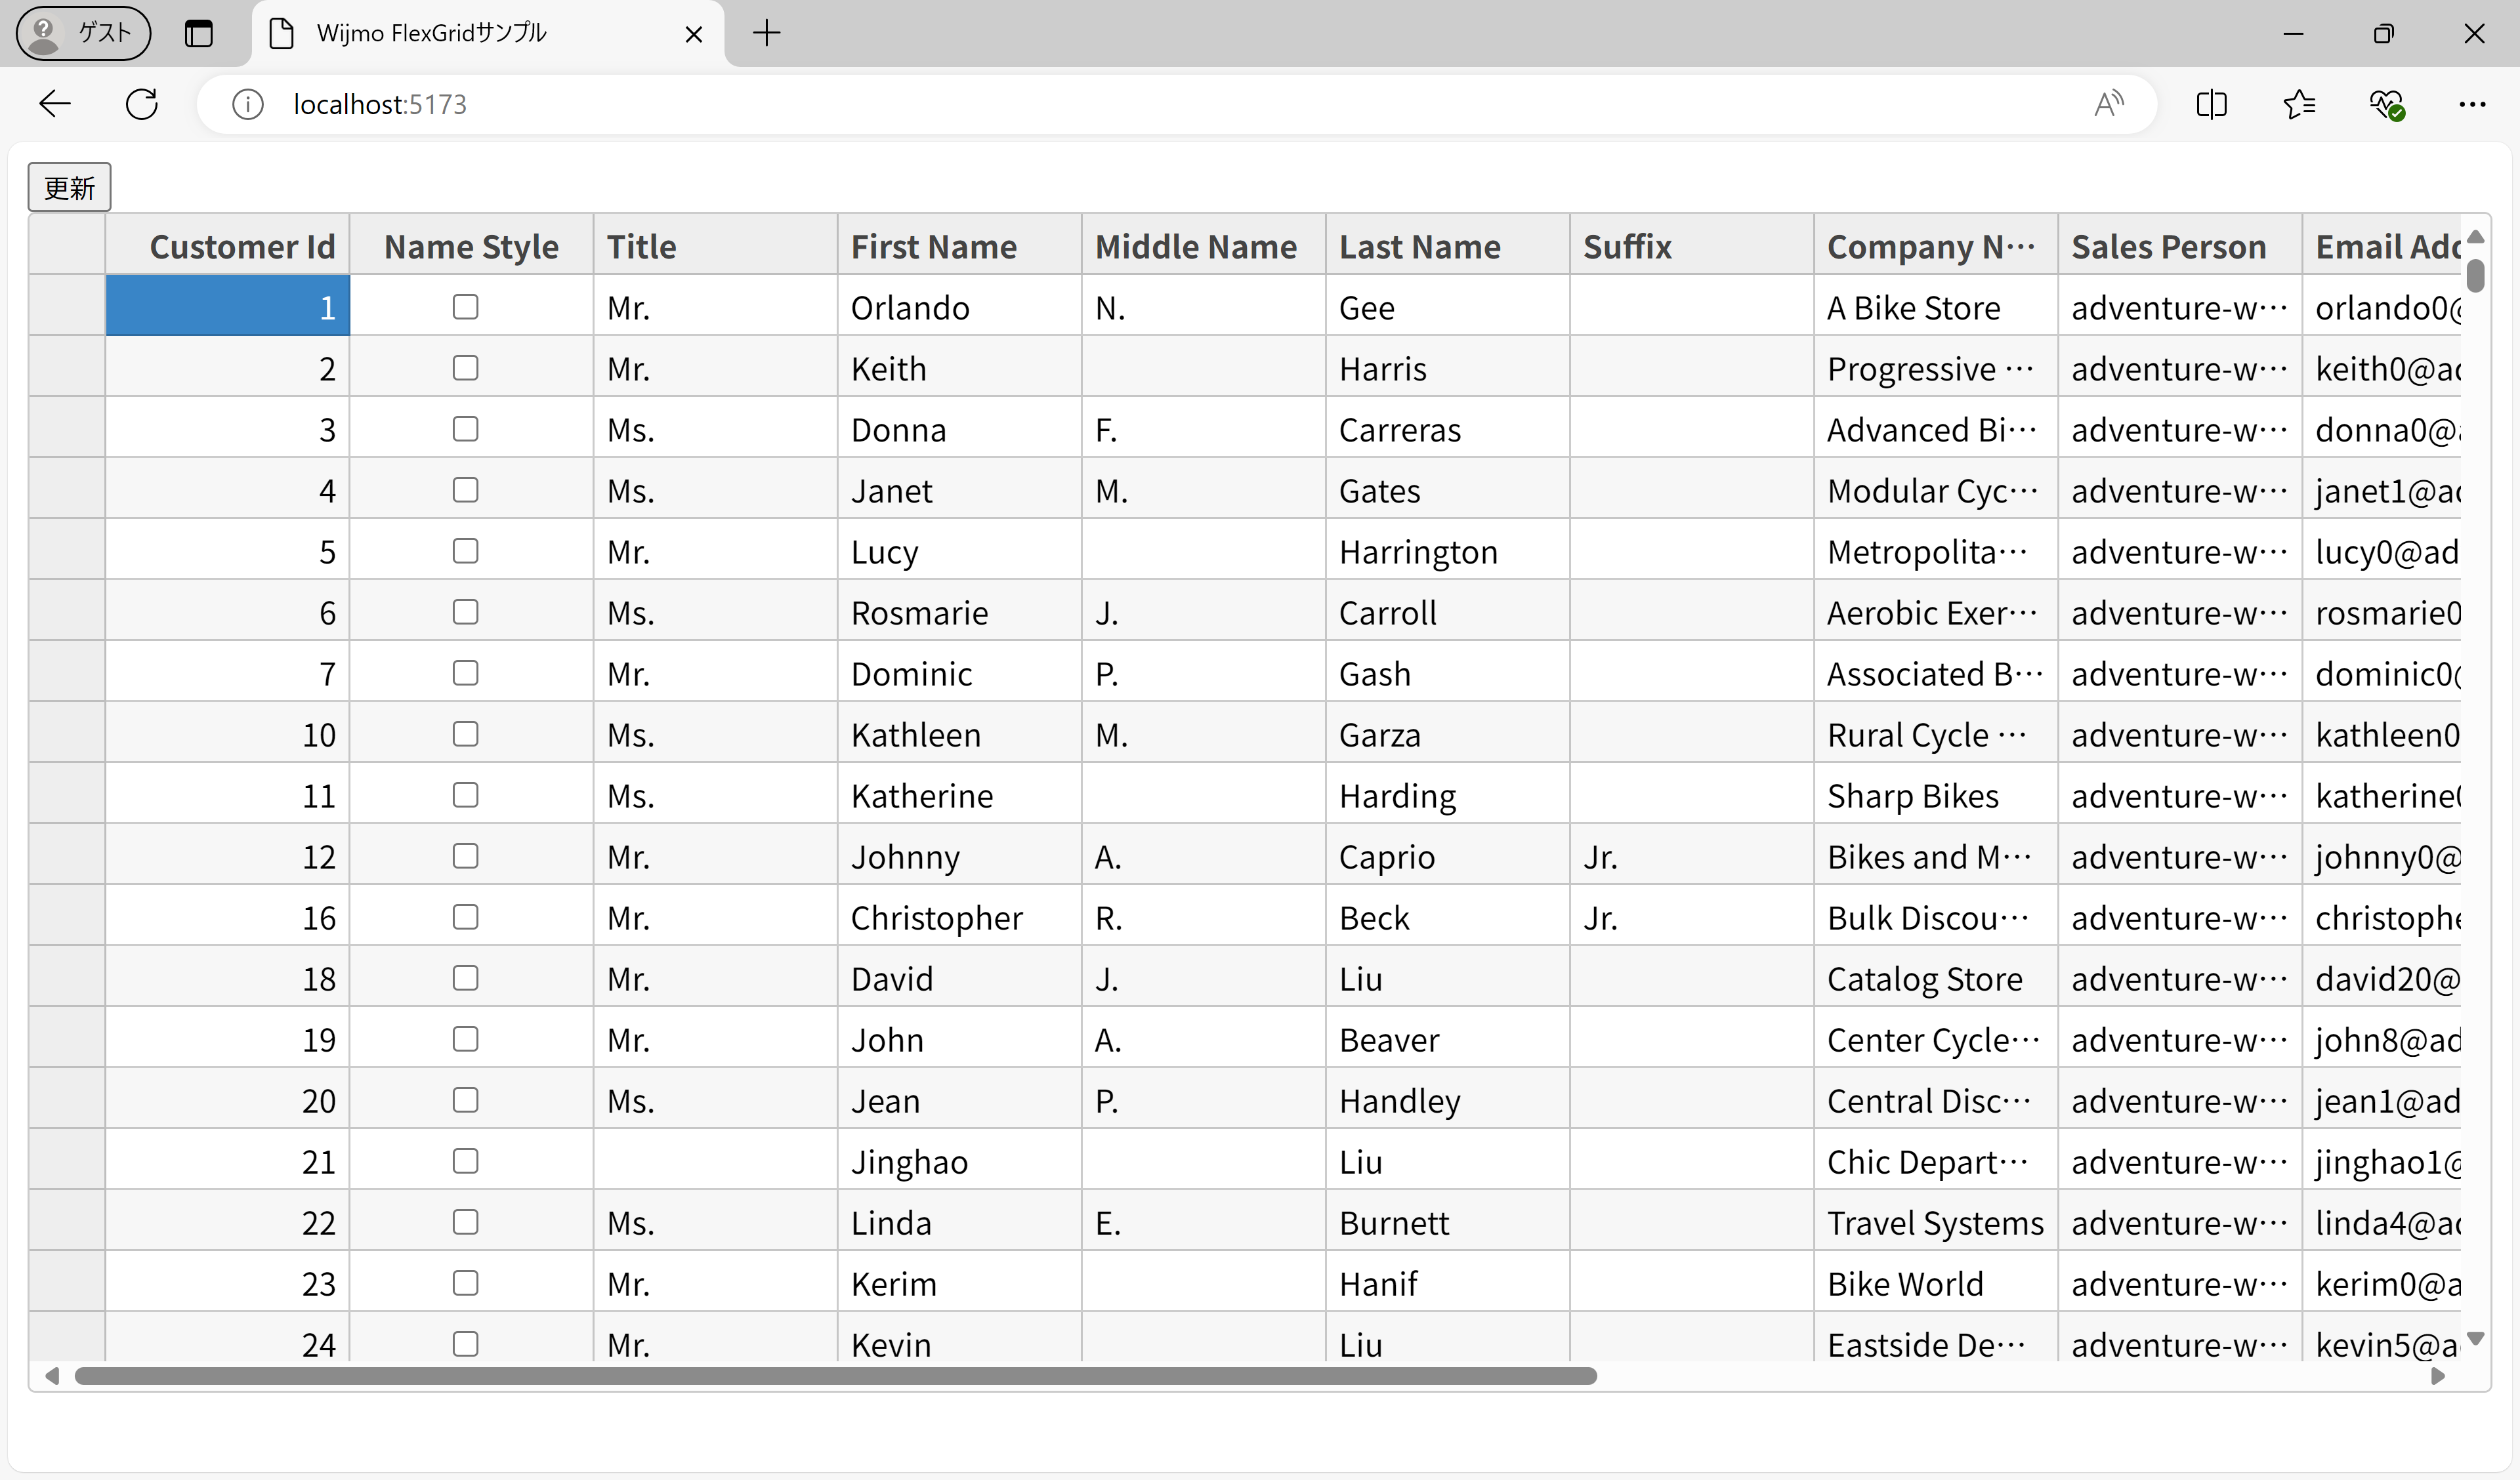Click the Company Name column header
Image resolution: width=2520 pixels, height=1480 pixels.
pyautogui.click(x=1936, y=246)
